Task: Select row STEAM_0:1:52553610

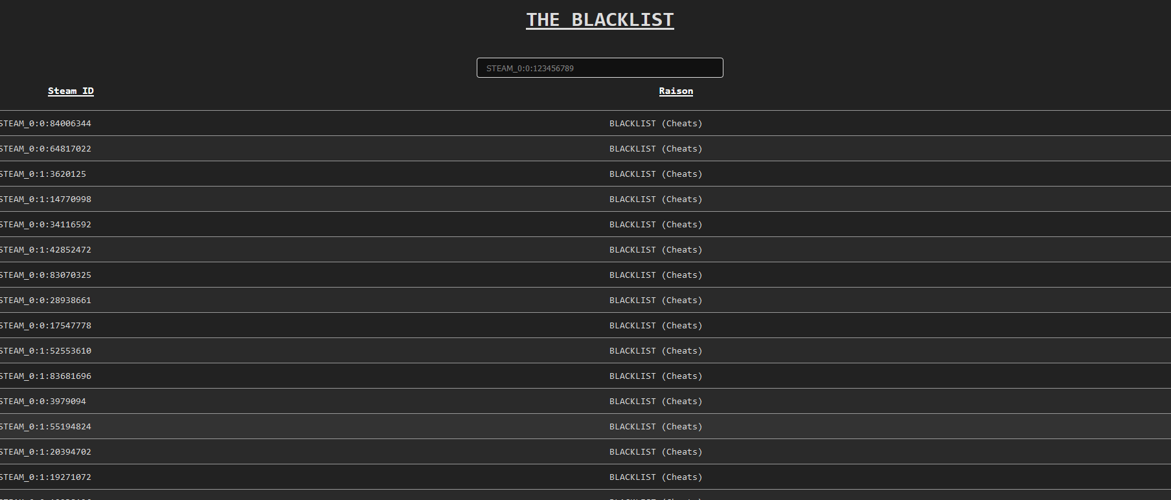Action: click(x=585, y=350)
